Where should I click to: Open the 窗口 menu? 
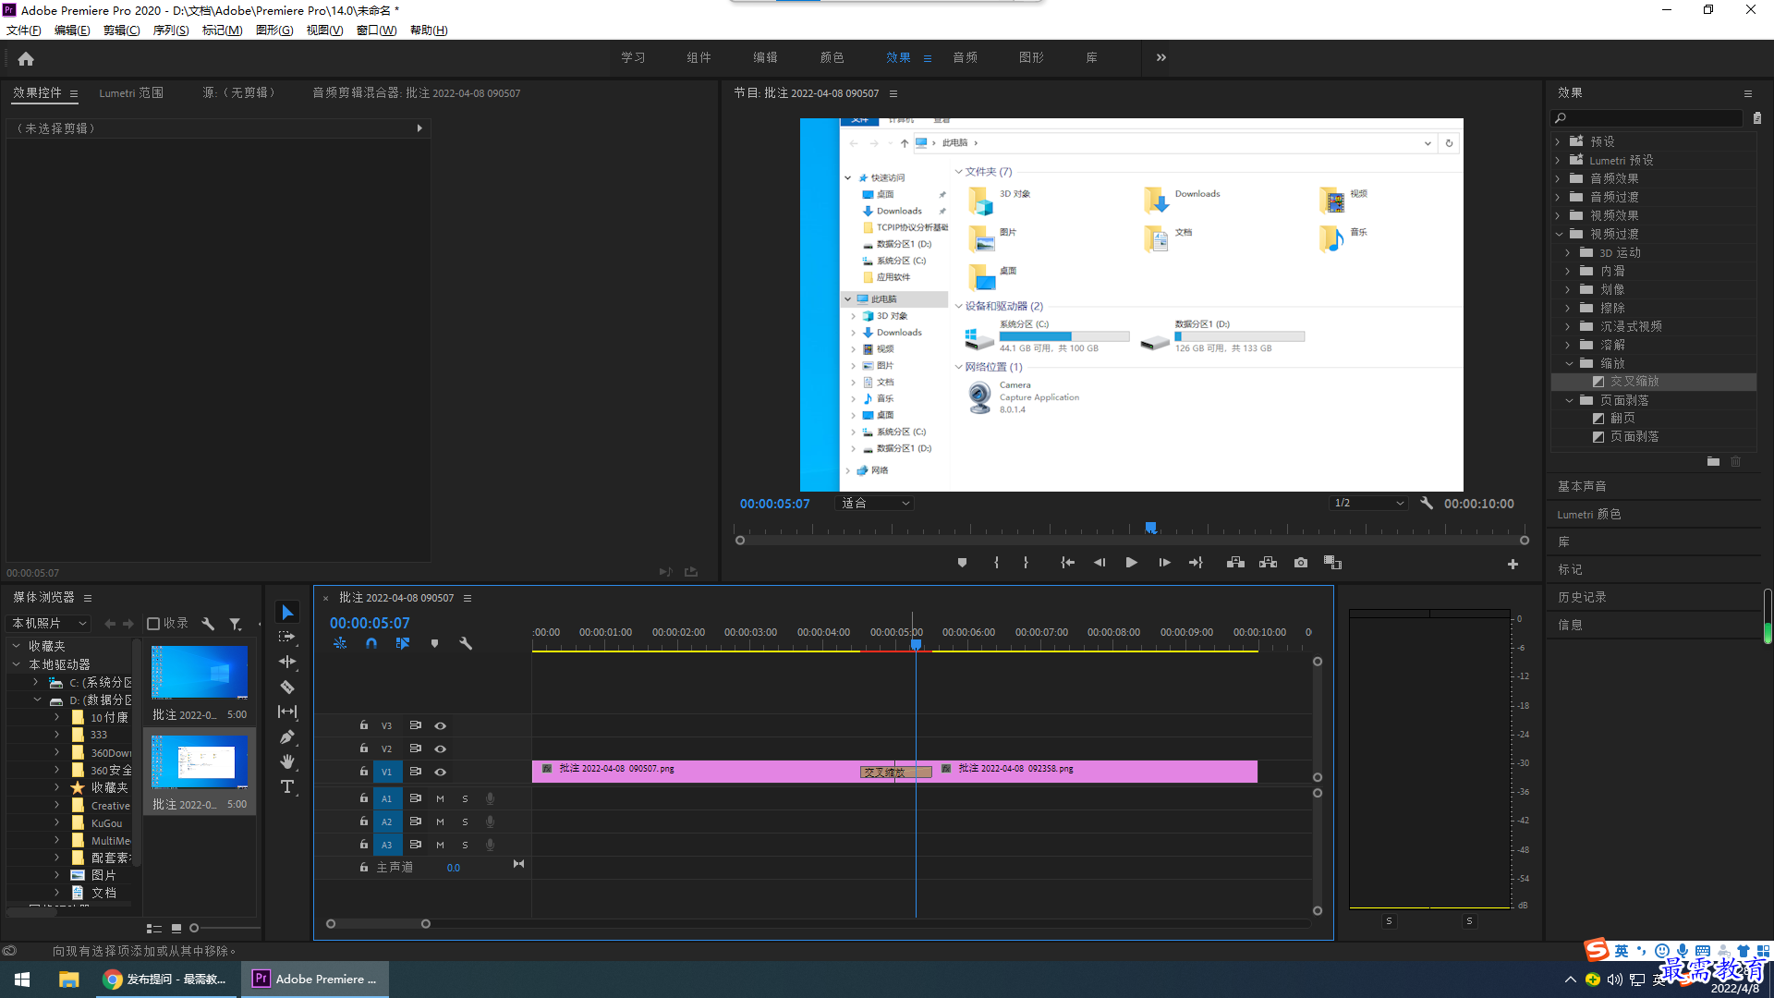[376, 30]
